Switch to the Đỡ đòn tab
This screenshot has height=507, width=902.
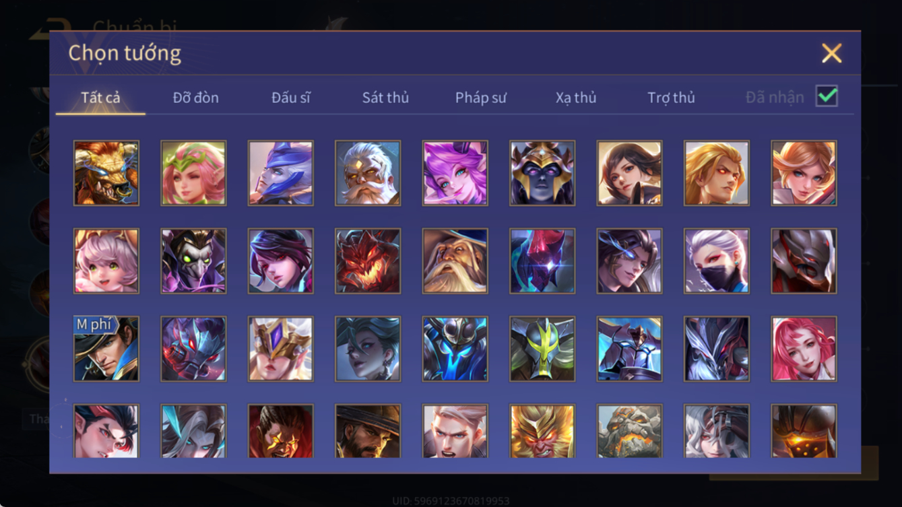(x=195, y=98)
